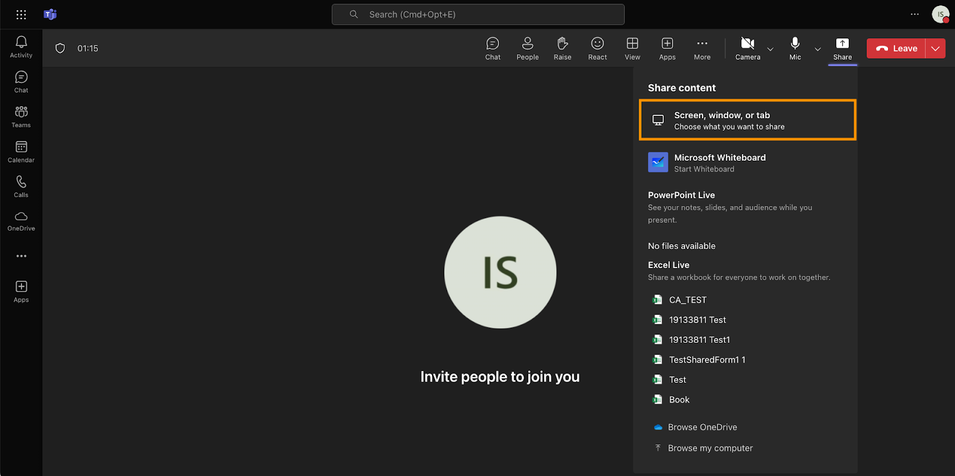
Task: Open the Leave options dropdown arrow
Action: click(935, 48)
